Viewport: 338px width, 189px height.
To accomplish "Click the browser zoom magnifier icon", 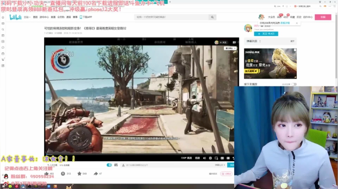I will point(275,7).
